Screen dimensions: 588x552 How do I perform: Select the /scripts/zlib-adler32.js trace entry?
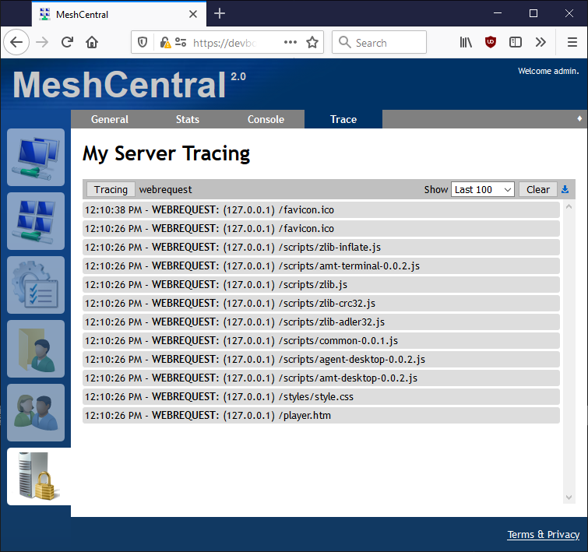(321, 322)
